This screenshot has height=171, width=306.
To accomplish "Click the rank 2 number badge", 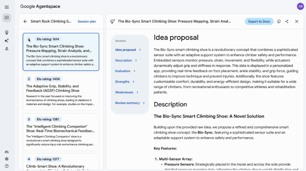I will tap(29, 79).
